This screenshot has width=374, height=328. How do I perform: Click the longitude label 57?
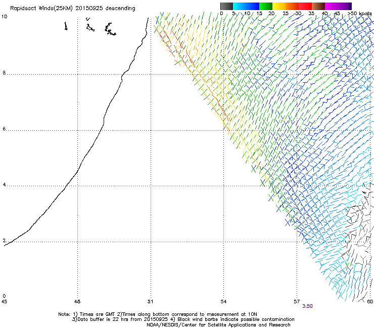[x=297, y=302]
